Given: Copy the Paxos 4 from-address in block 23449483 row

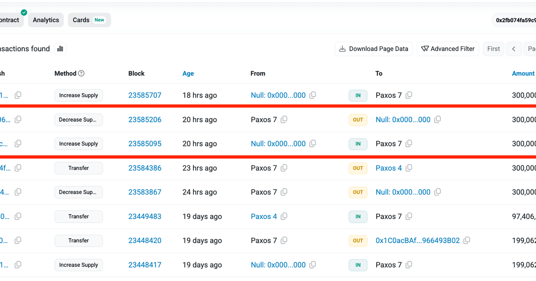Looking at the screenshot, I should (284, 216).
